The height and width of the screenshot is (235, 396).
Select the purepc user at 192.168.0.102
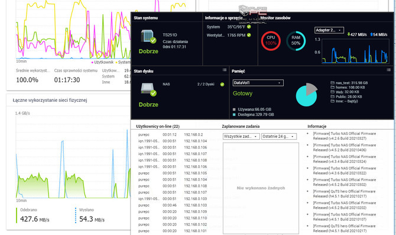(172, 224)
